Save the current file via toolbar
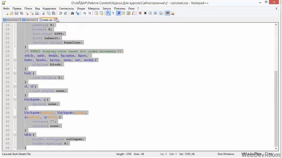Viewport: 282px width, 158px height. pyautogui.click(x=16, y=13)
